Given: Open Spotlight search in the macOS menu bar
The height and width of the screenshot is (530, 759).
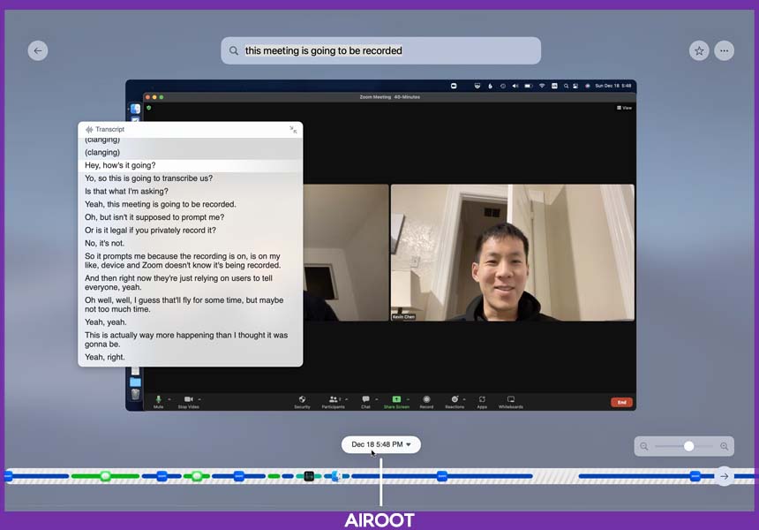Looking at the screenshot, I should click(x=566, y=86).
